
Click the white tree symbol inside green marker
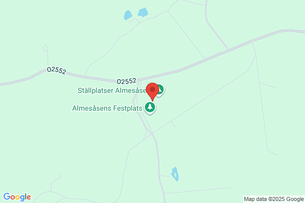[x=150, y=107]
